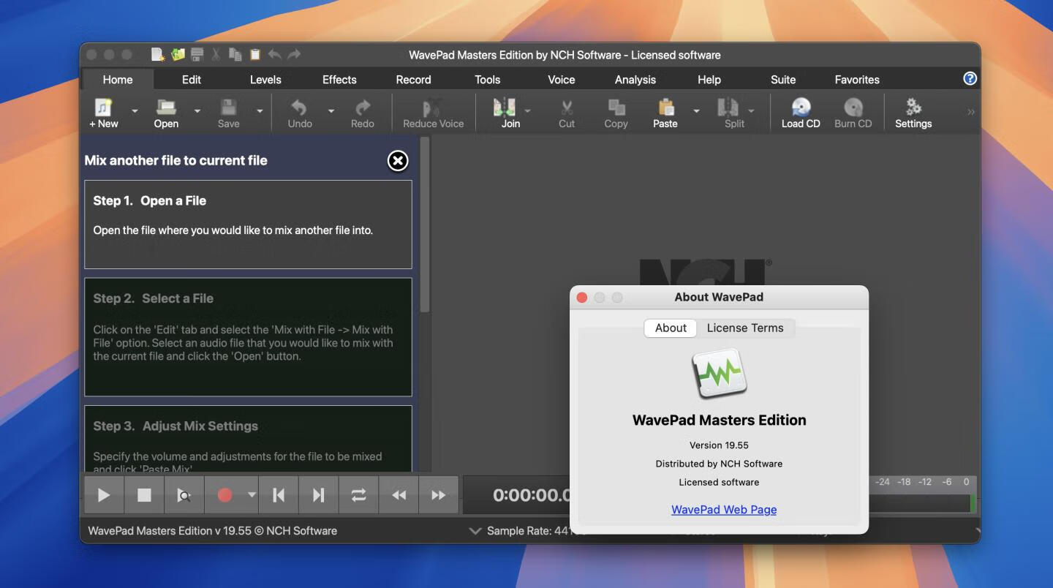Expand the Paste dropdown arrow
The image size is (1053, 588).
pyautogui.click(x=696, y=111)
